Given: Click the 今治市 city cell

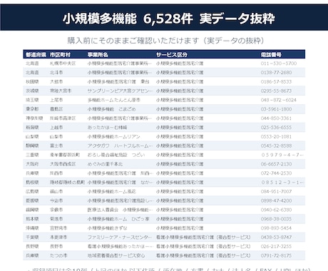Looking at the screenshot, I should [x=56, y=200].
